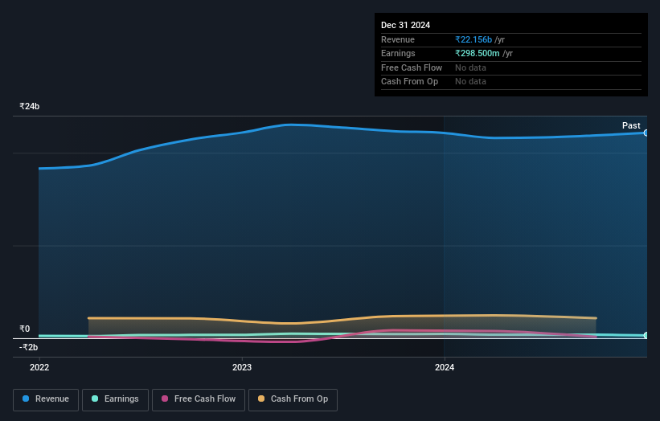Image resolution: width=660 pixels, height=421 pixels.
Task: Click the orange Cash From Op legend dot
Action: tap(261, 399)
